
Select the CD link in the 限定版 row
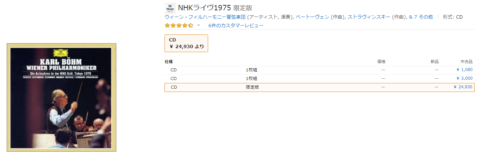click(x=174, y=87)
